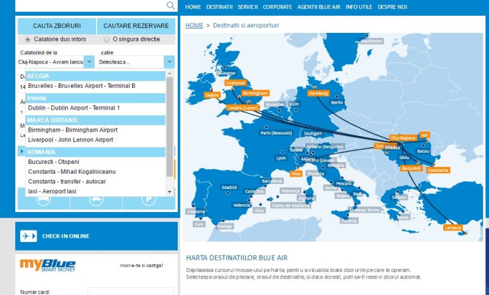Click the Numar card input field
Image resolution: width=489 pixels, height=295 pixels.
pos(131,291)
